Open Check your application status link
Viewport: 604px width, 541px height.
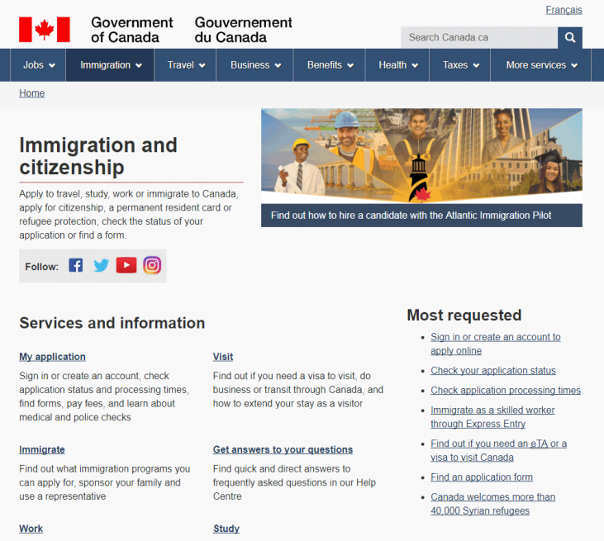click(x=492, y=370)
